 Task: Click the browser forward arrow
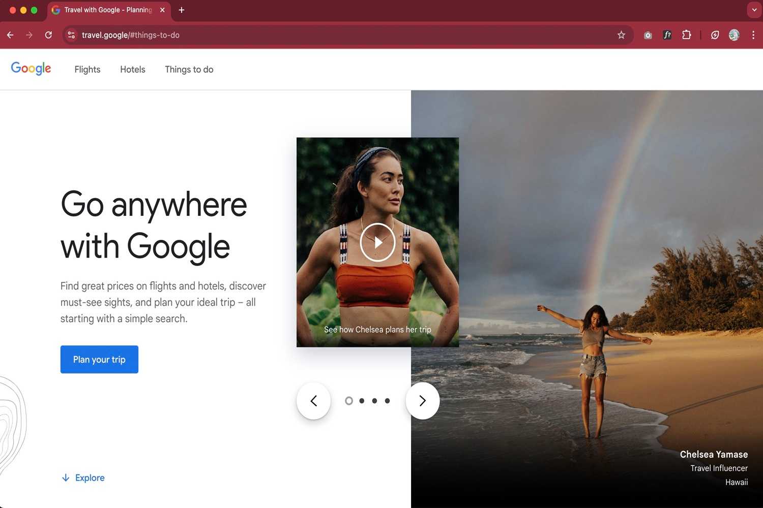coord(29,35)
